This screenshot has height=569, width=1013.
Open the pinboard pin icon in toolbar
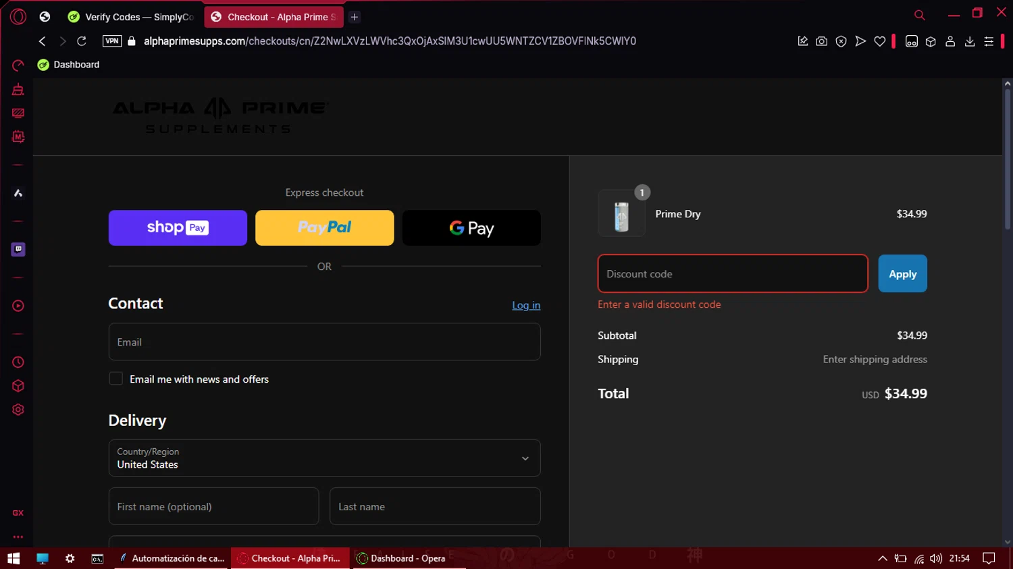point(803,41)
